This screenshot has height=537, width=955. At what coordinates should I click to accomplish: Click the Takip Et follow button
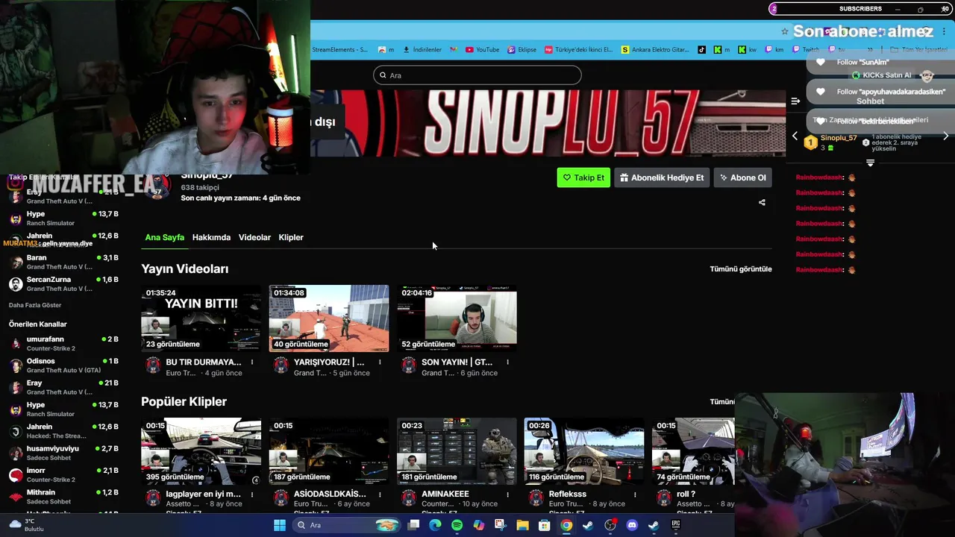(x=583, y=178)
